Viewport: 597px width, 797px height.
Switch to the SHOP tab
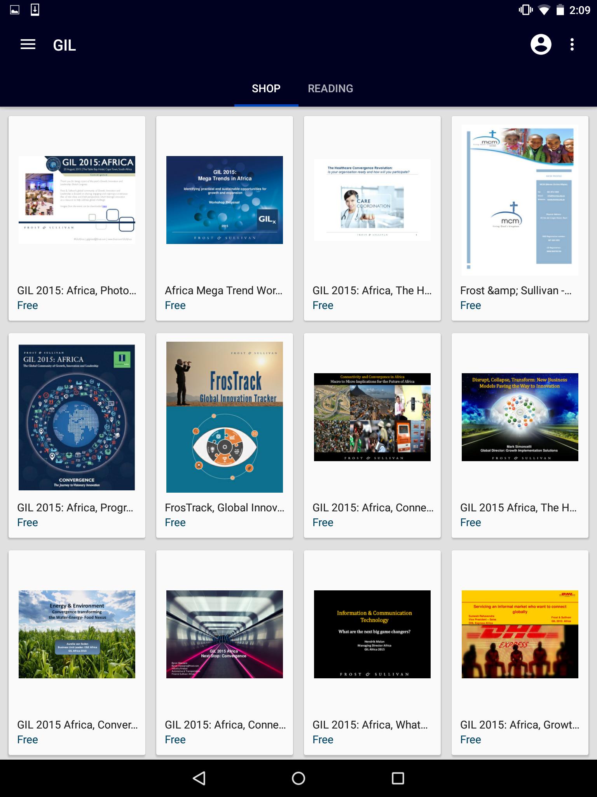[x=266, y=89]
